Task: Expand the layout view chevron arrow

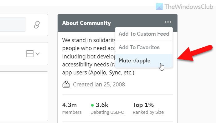Action: coord(38,54)
